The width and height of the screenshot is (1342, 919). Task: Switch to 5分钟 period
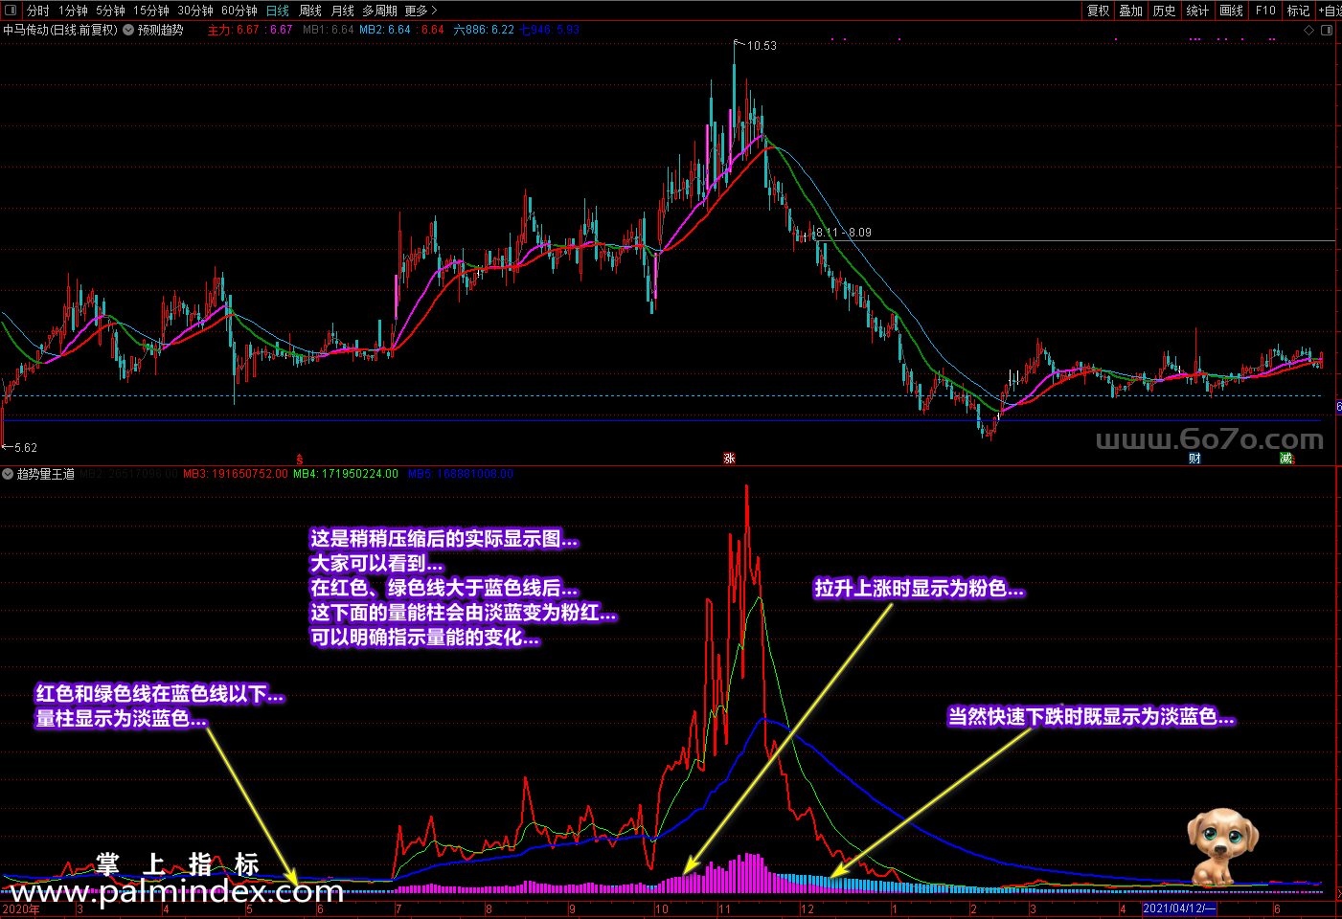click(x=110, y=11)
